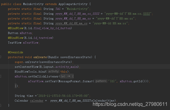Click the string "yyyy-MM-dd HH:mm:ss"
The image size is (170, 110).
click(110, 24)
